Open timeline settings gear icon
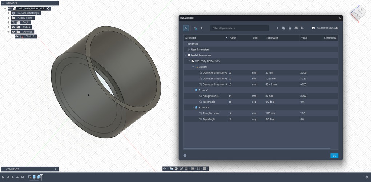 [367, 177]
